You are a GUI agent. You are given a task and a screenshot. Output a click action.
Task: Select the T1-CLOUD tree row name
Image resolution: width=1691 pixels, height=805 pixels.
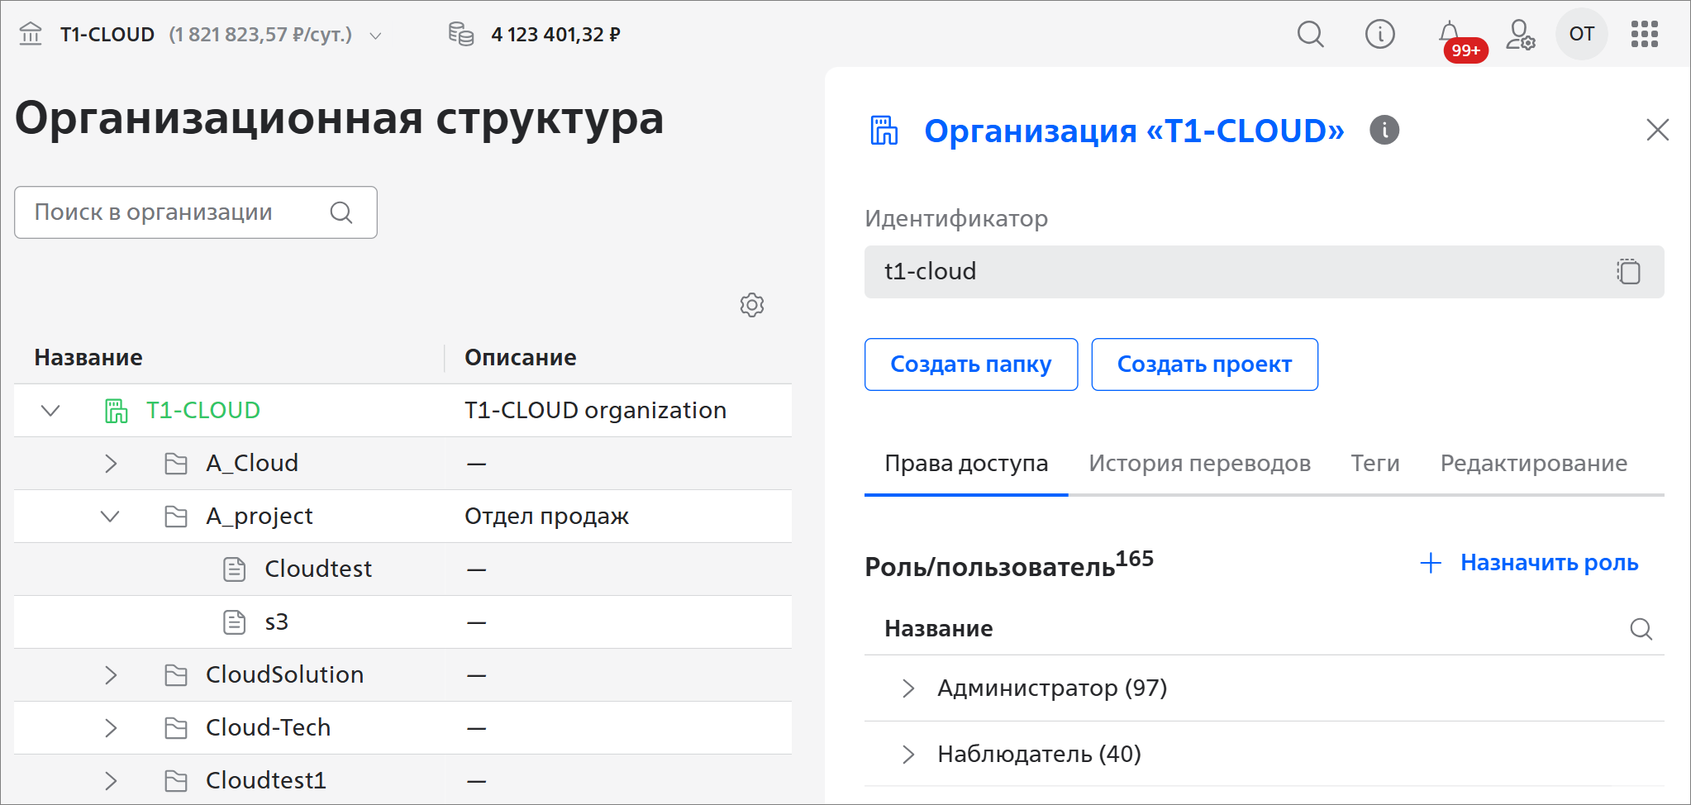click(203, 410)
